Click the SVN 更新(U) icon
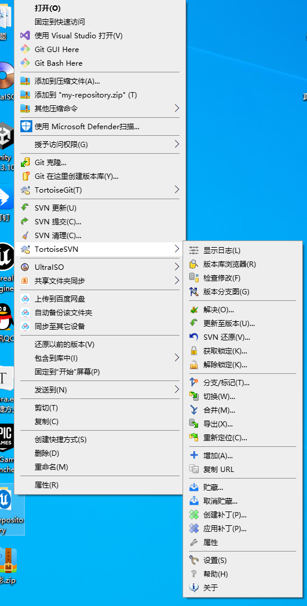Viewport: 307px width, 606px height. [25, 208]
